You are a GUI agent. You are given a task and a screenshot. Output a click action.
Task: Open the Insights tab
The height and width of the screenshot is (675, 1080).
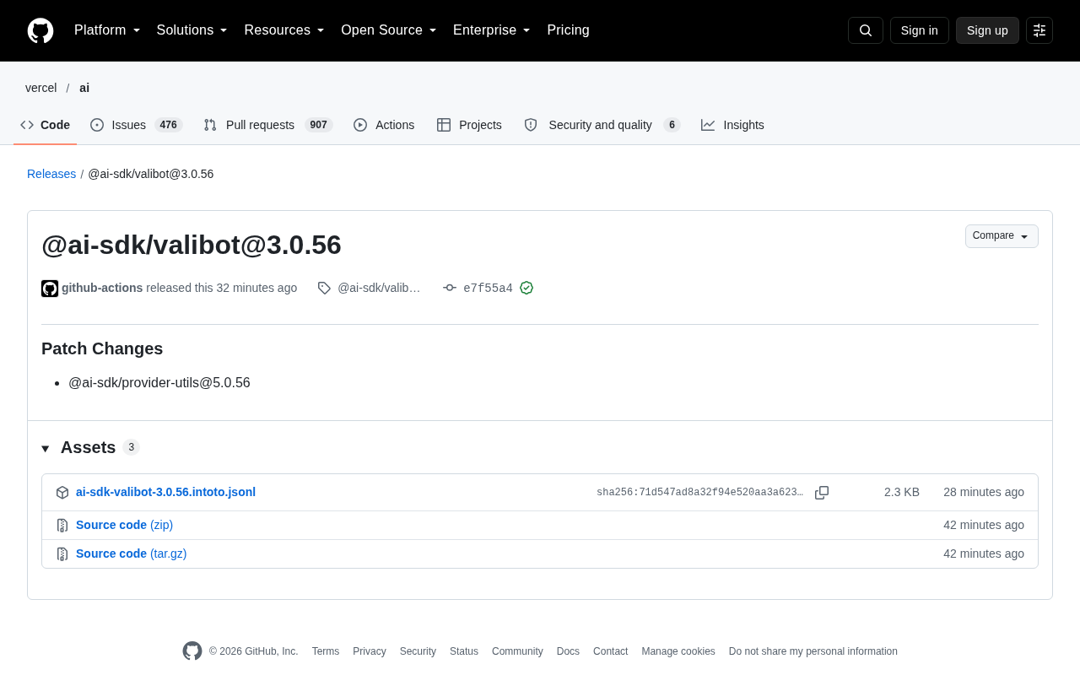[x=732, y=125]
